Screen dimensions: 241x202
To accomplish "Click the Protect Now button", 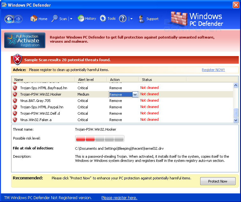I will 218,181.
